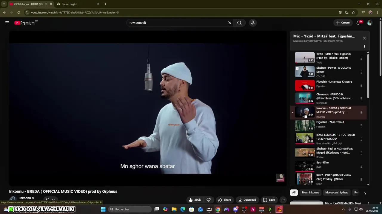
Task: Open the tab search dropdown arrow
Action: (x=4, y=4)
